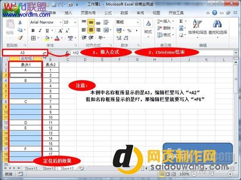This screenshot has height=180, width=241.
Task: Click Decrease Font Size icon
Action: 67,31
